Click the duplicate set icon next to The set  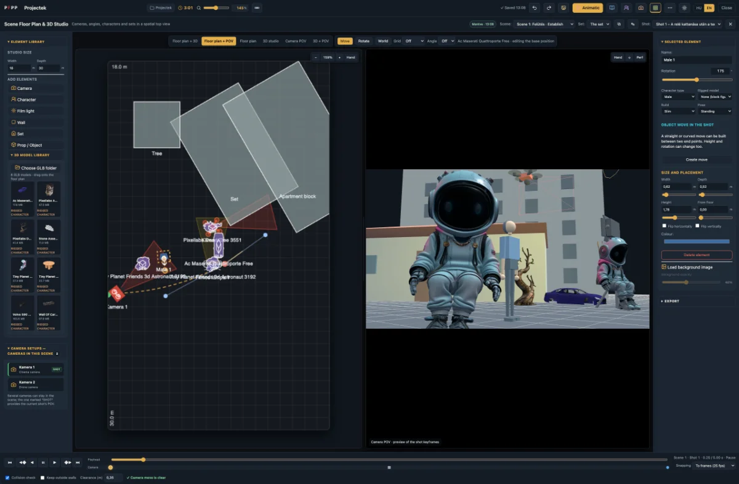[619, 24]
